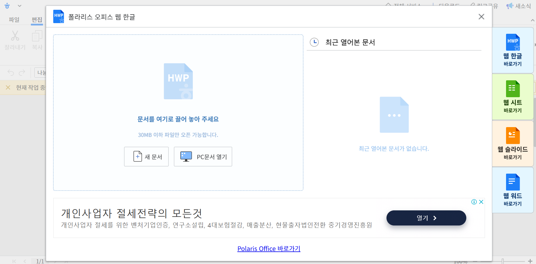Click the recent documents clock icon
This screenshot has height=264, width=536.
pyautogui.click(x=314, y=42)
